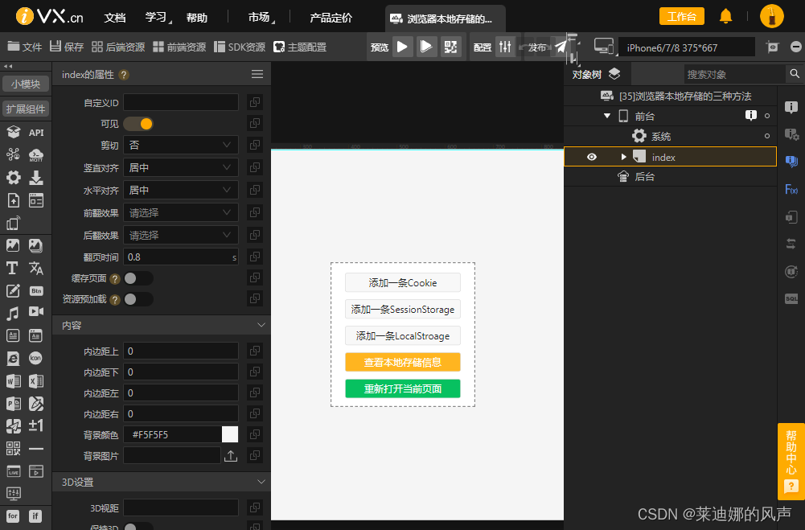Screen dimensions: 805x530
Task: Toggle the circle marker on 前台 row
Action: tap(767, 116)
